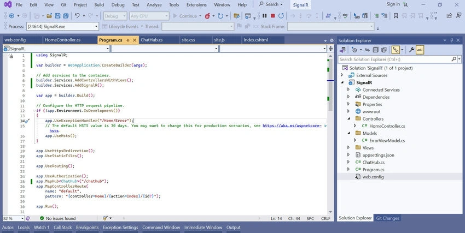The height and width of the screenshot is (233, 465).
Task: Click the Undo arrow icon
Action: pos(77,16)
